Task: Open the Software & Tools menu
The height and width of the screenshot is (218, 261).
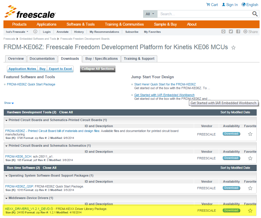Action: [x=80, y=24]
